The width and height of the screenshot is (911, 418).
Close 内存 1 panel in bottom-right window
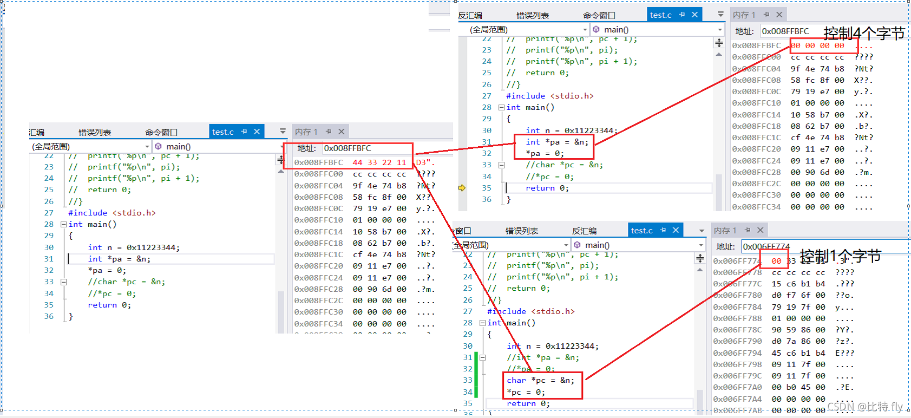[761, 230]
